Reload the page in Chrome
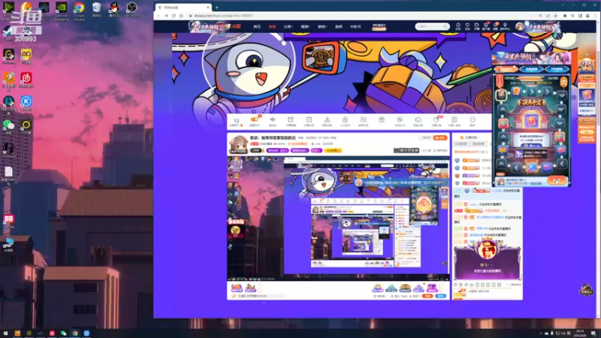The image size is (601, 338). [x=174, y=16]
